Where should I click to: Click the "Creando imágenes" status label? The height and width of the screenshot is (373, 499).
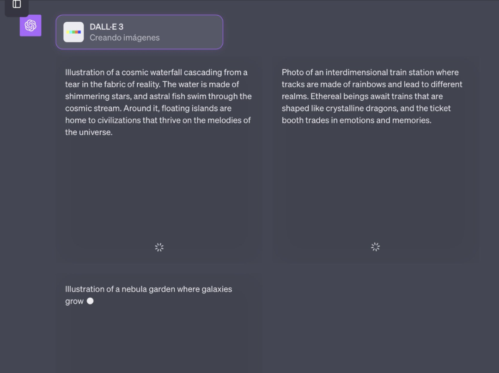coord(124,38)
